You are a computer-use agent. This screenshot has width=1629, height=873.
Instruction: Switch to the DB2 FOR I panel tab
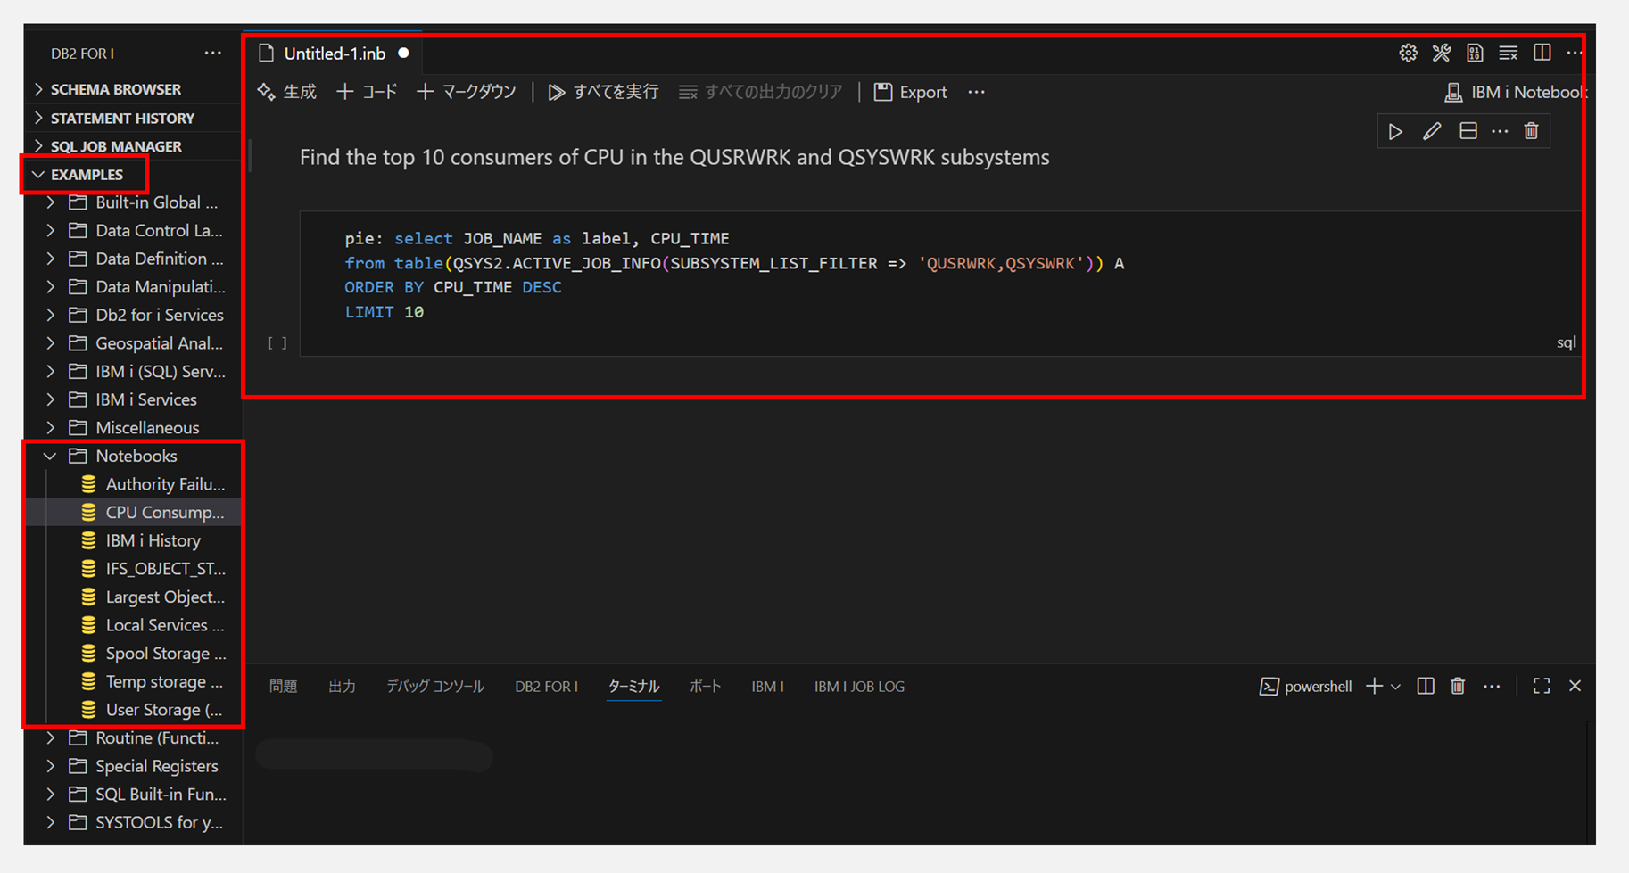546,687
